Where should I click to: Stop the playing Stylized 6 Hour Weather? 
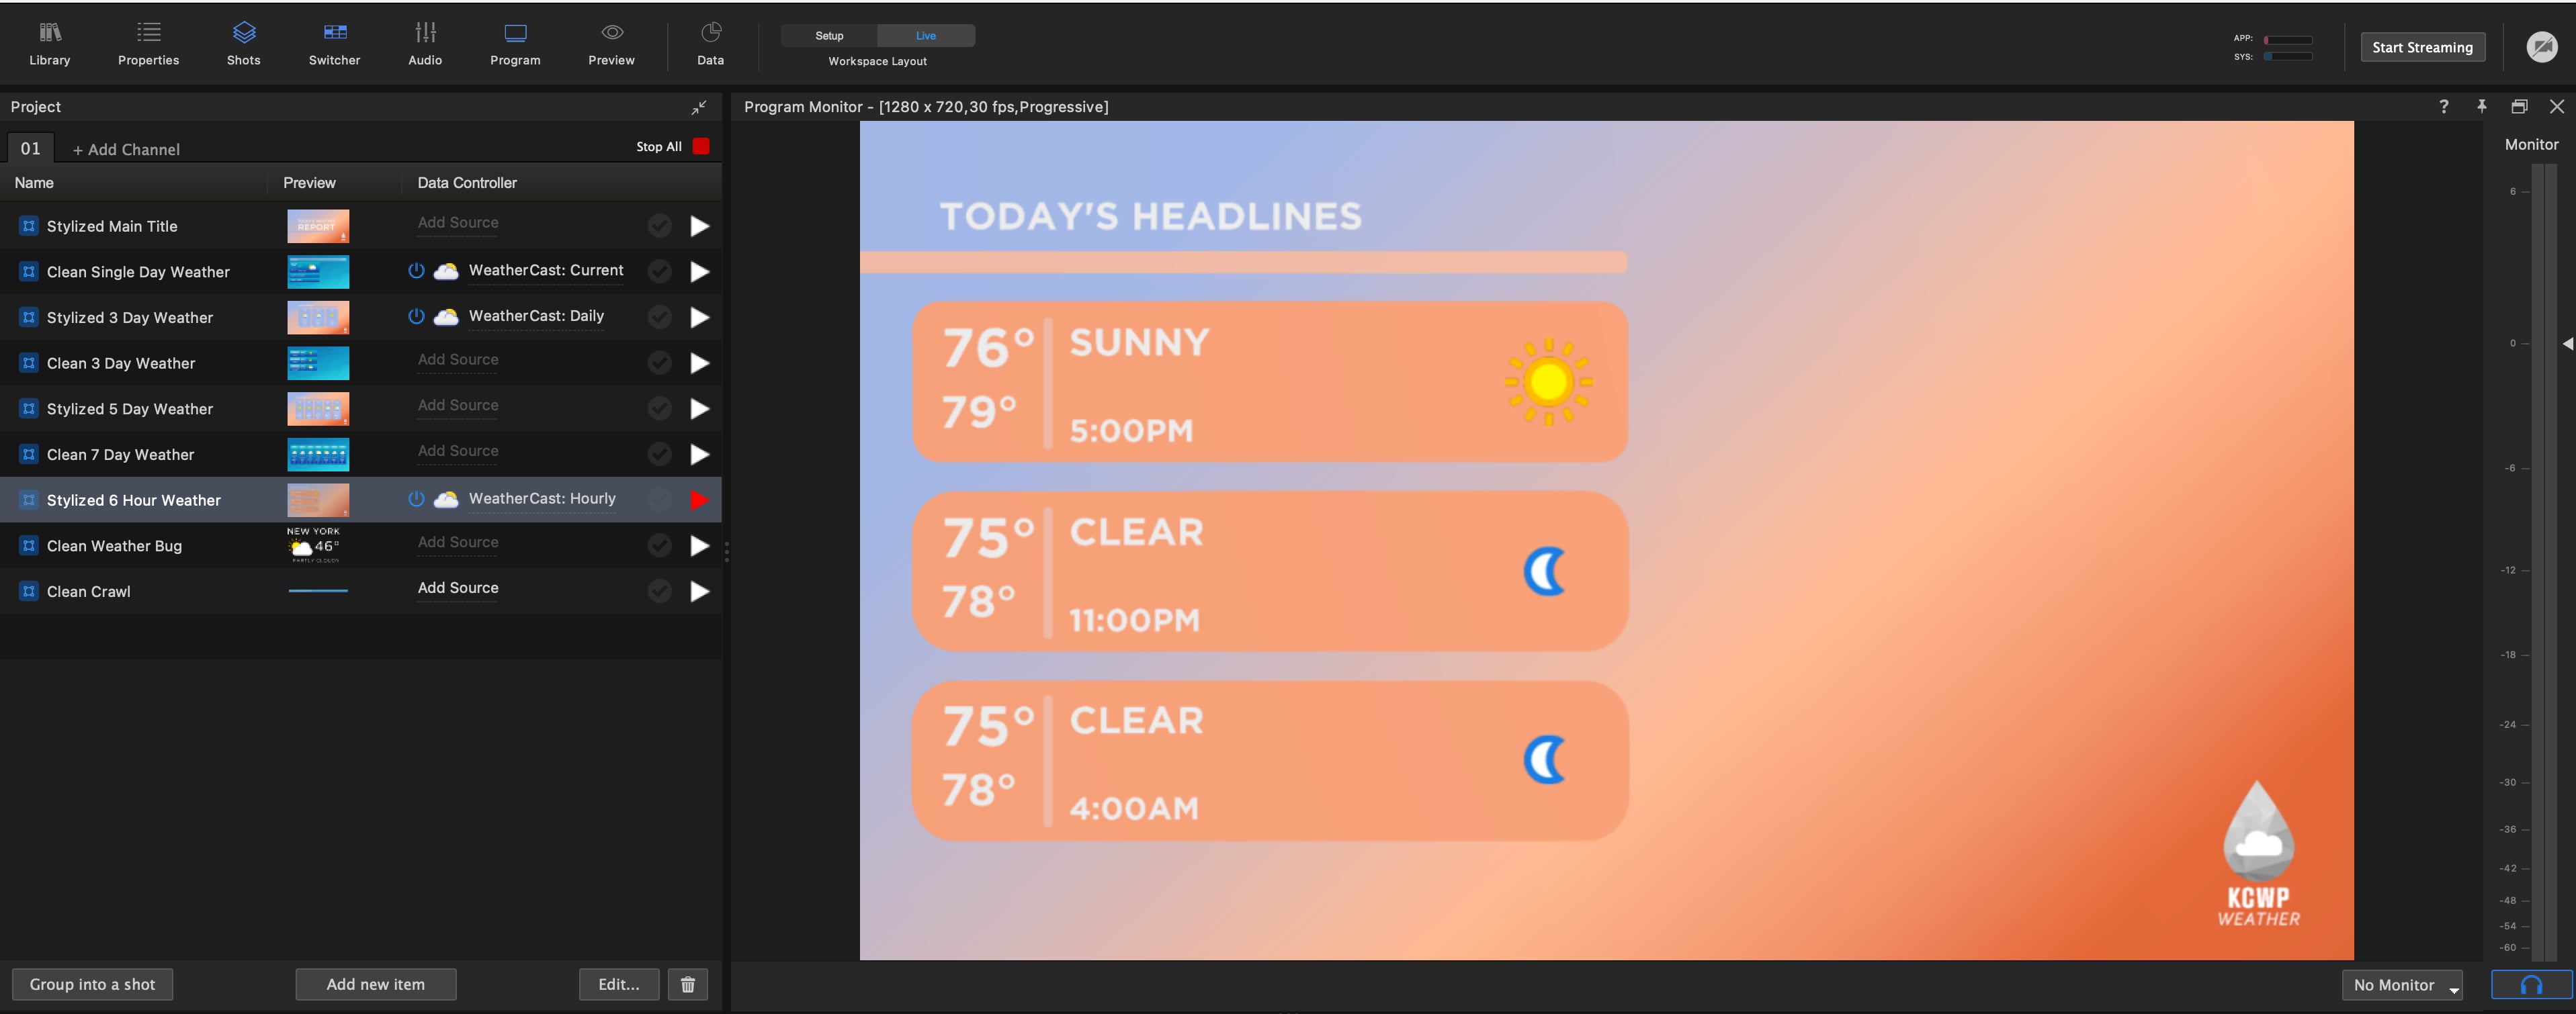700,500
